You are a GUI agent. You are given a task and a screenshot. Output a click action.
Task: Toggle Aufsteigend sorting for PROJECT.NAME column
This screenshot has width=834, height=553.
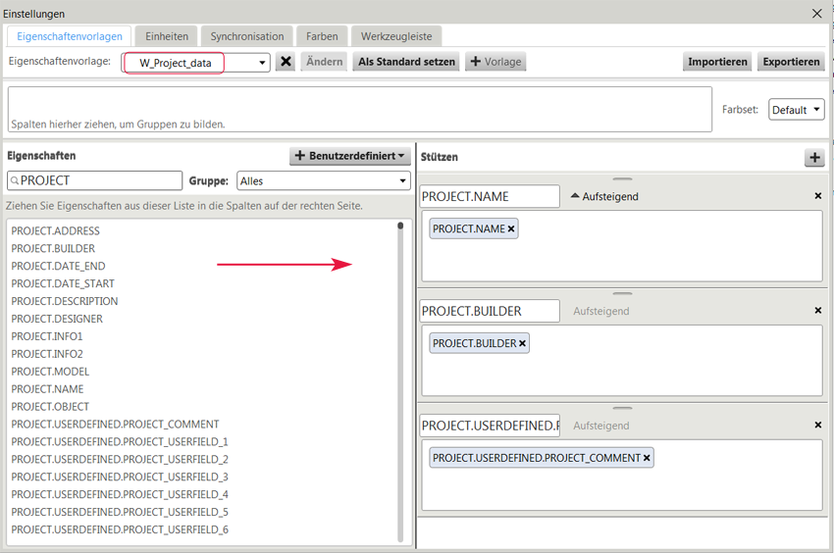coord(604,197)
